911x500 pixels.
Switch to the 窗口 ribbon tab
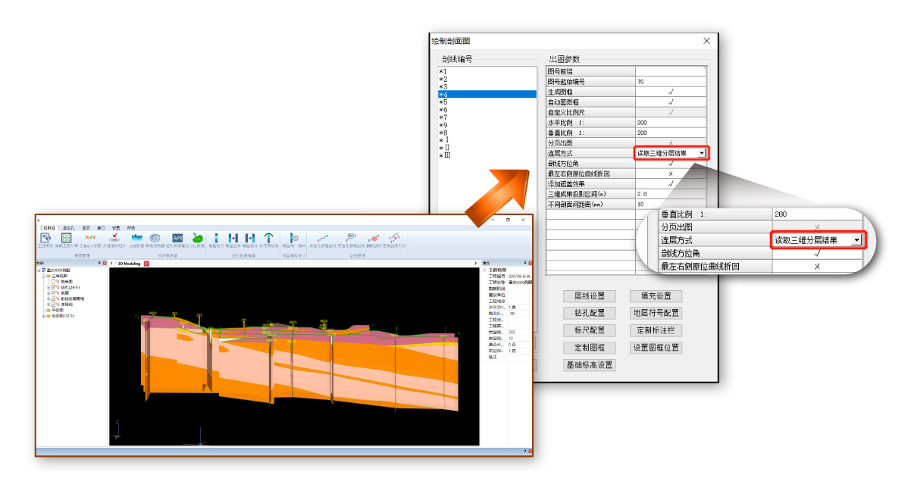[x=101, y=227]
